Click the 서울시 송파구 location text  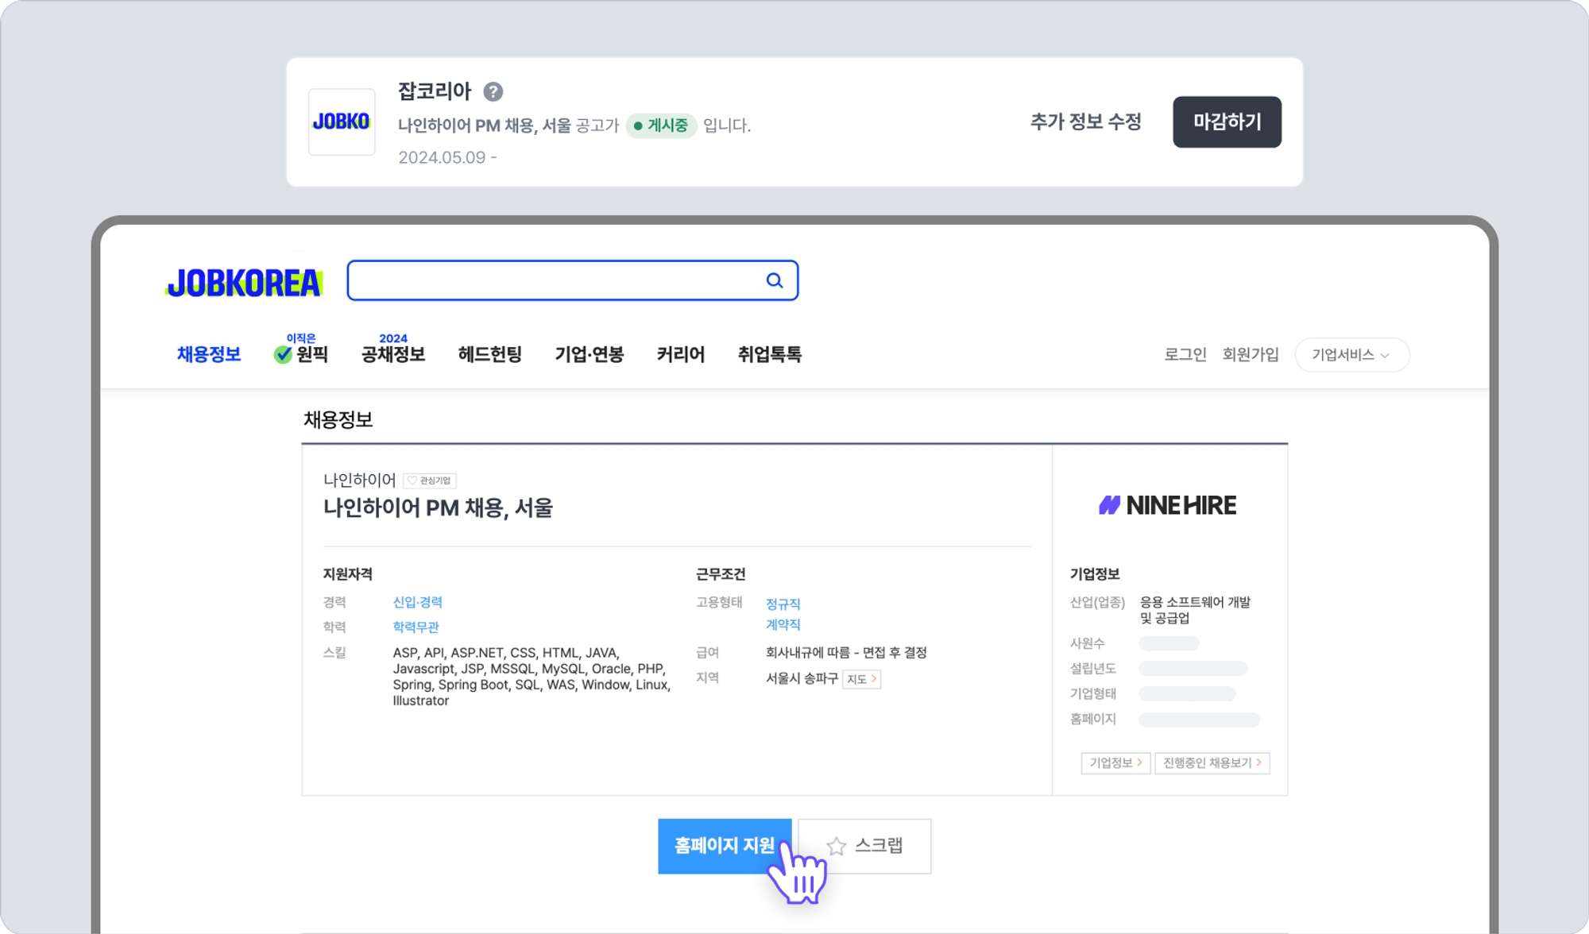pos(802,678)
